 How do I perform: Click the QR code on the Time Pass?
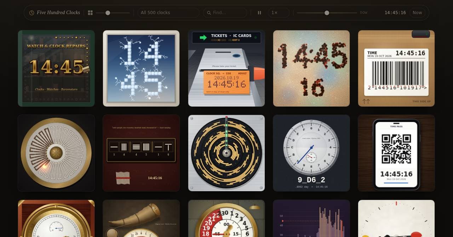point(396,149)
